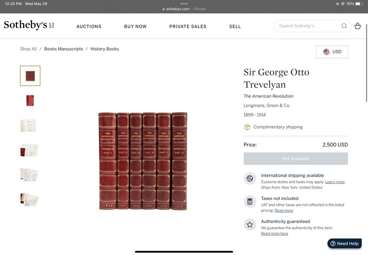This screenshot has height=255, width=368.
Task: Click the Sell menu item
Action: click(235, 26)
